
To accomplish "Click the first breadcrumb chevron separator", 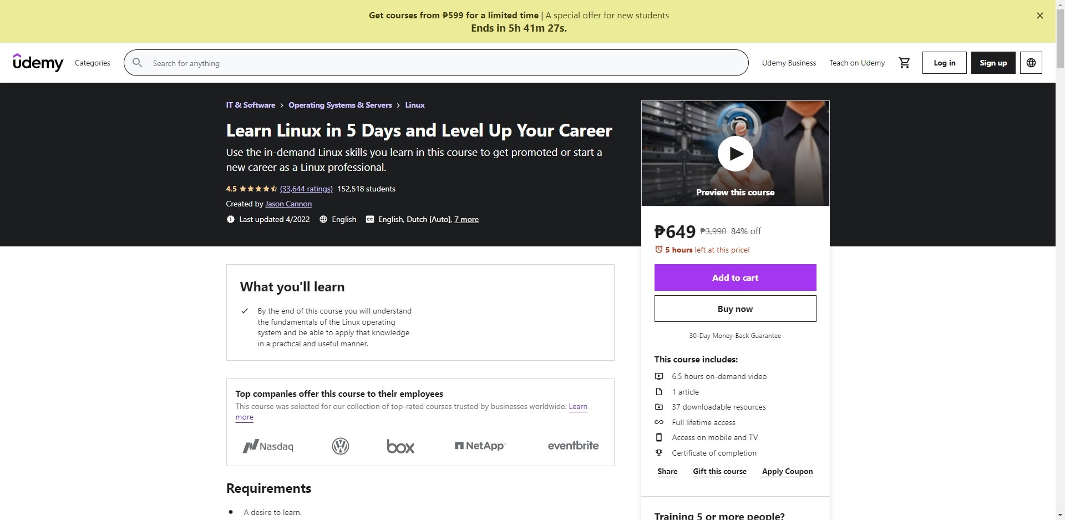I will [x=282, y=105].
